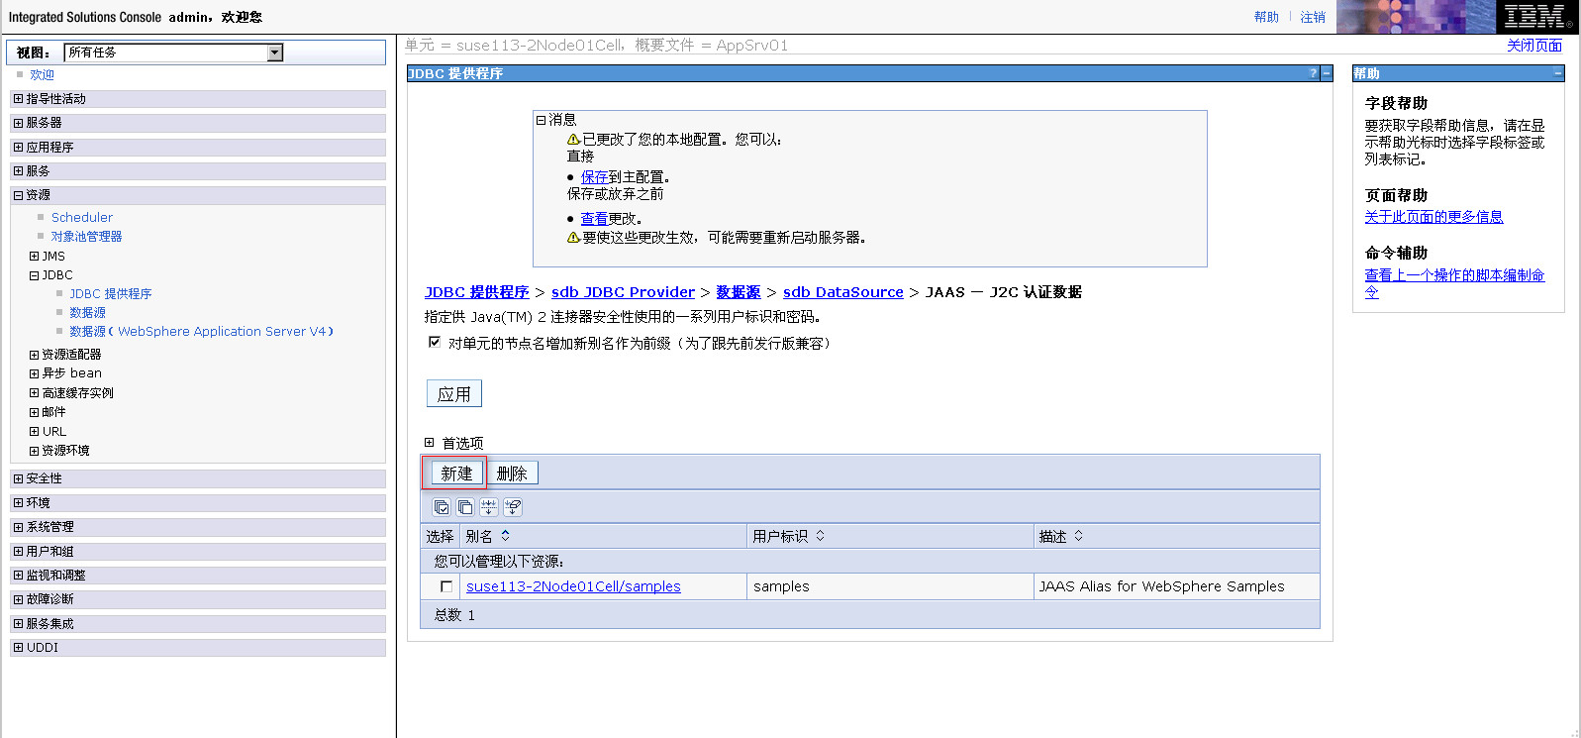The width and height of the screenshot is (1581, 738).
Task: Sort by 用户标识 column arrows
Action: tap(821, 536)
